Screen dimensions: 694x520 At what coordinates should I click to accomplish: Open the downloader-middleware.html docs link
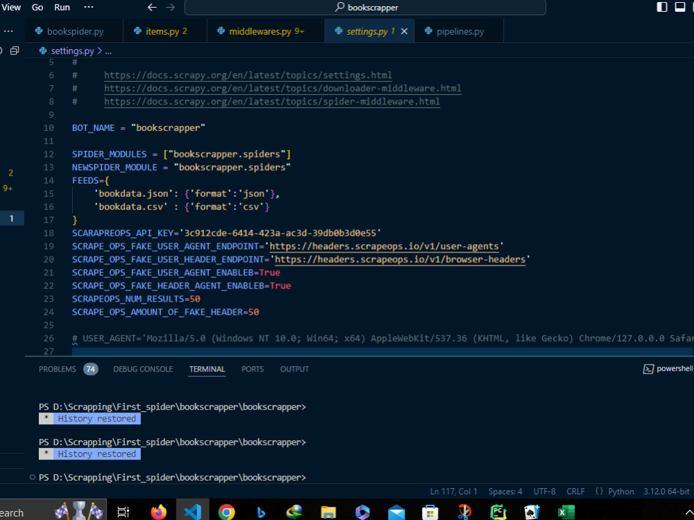point(282,89)
